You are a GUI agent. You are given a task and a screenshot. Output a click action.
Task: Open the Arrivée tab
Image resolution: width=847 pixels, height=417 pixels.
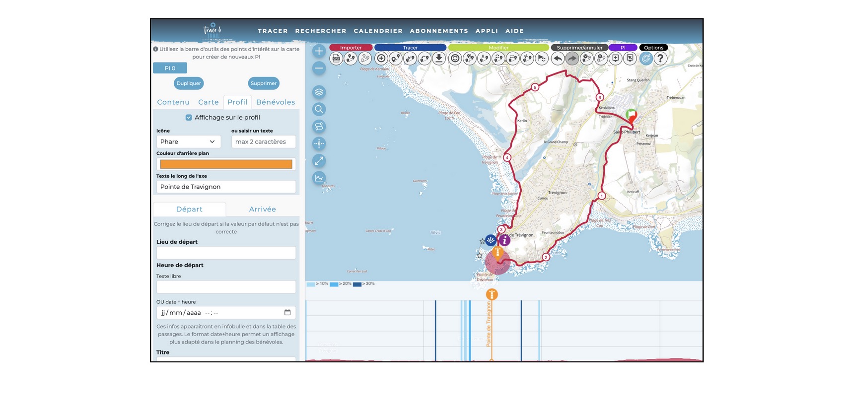(x=262, y=209)
